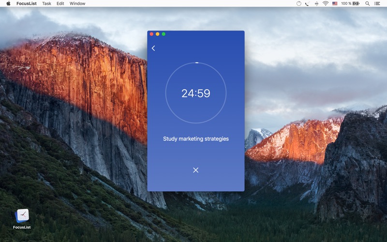This screenshot has height=242, width=387.
Task: Click the phone icon in the menu bar
Action: (307, 3)
